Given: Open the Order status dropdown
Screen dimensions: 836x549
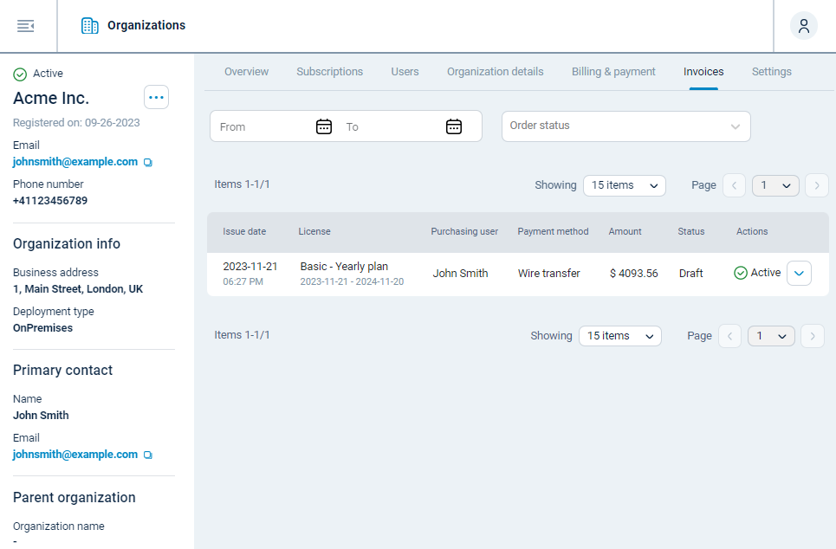Looking at the screenshot, I should pos(625,126).
